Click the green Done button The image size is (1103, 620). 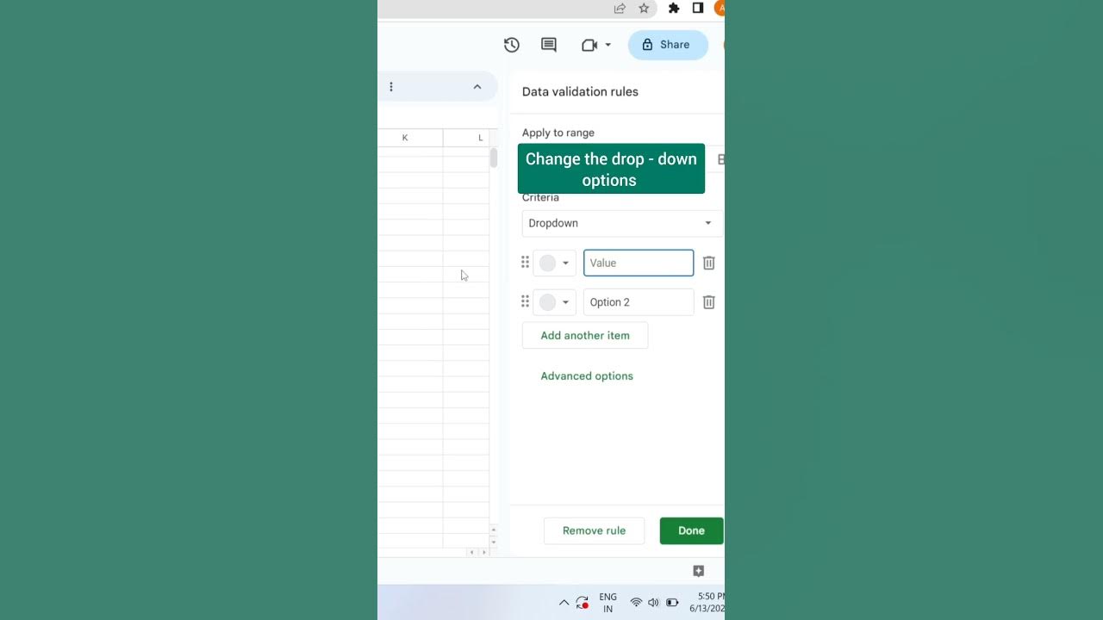point(691,530)
